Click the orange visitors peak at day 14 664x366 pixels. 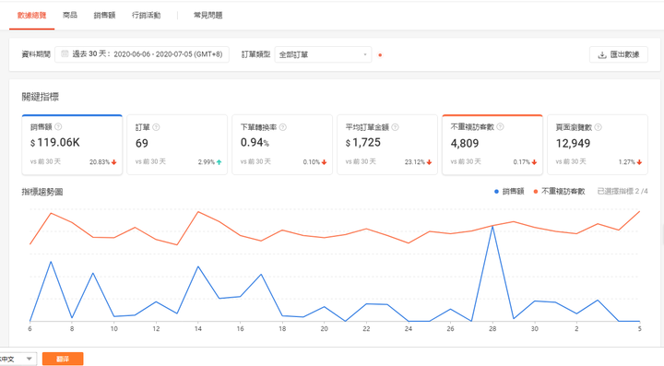197,211
